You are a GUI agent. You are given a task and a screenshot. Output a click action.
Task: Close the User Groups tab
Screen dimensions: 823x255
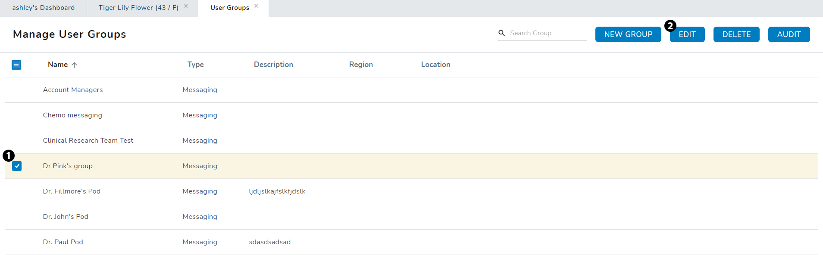tap(256, 6)
